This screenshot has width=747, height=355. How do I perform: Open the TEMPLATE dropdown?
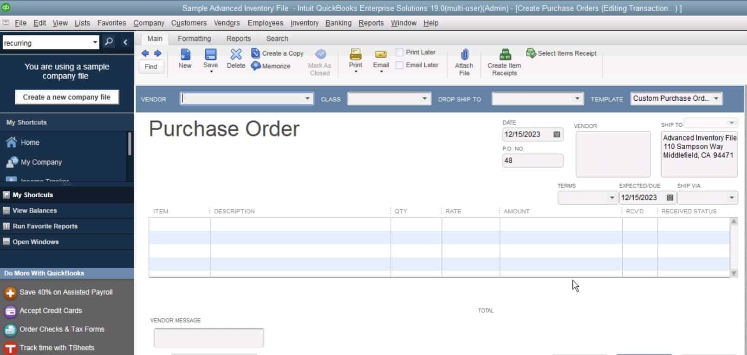(x=716, y=98)
